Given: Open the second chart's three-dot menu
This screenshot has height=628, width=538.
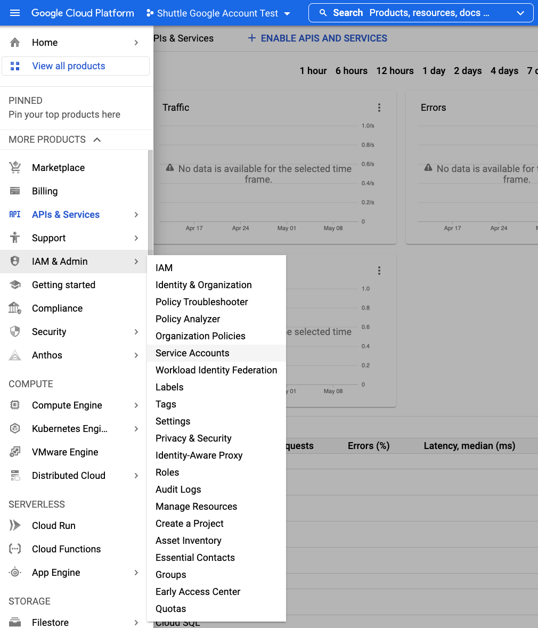Looking at the screenshot, I should tap(379, 271).
